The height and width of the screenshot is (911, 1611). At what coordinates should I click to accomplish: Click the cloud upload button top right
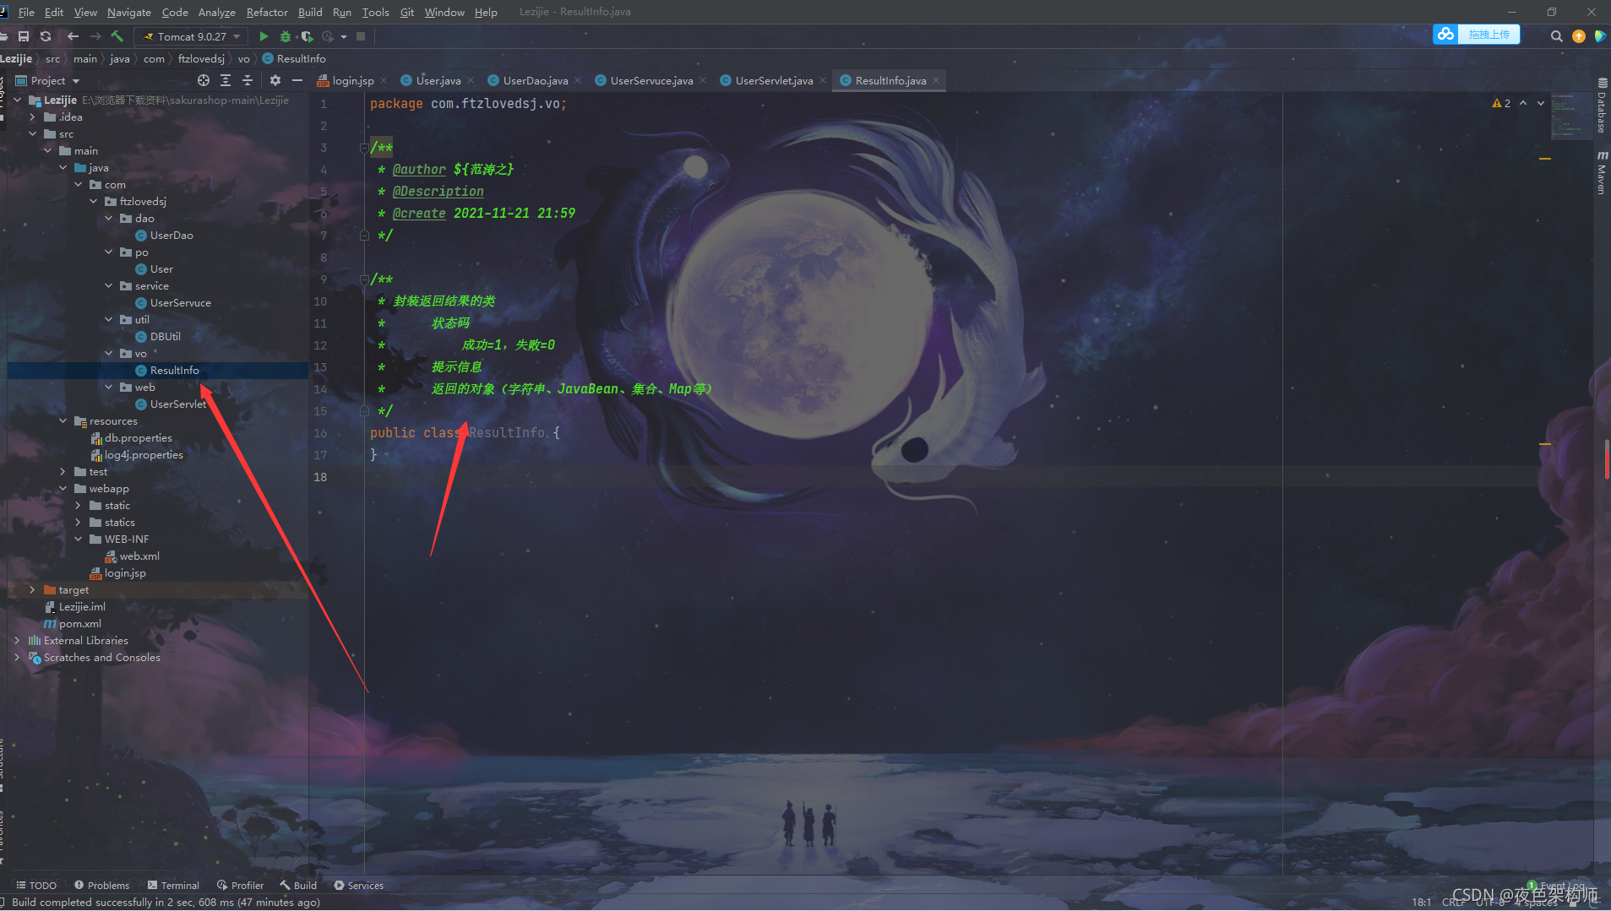(1476, 35)
